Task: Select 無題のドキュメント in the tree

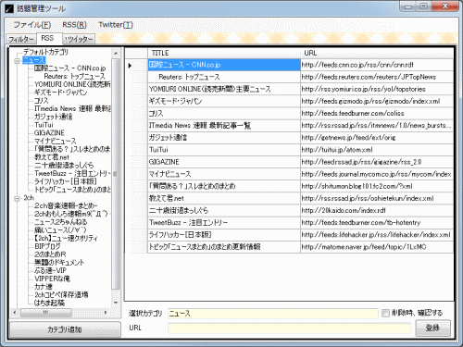Action: [59, 263]
